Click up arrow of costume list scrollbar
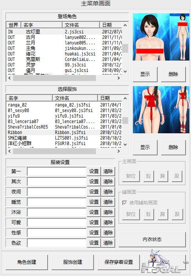 125,98
